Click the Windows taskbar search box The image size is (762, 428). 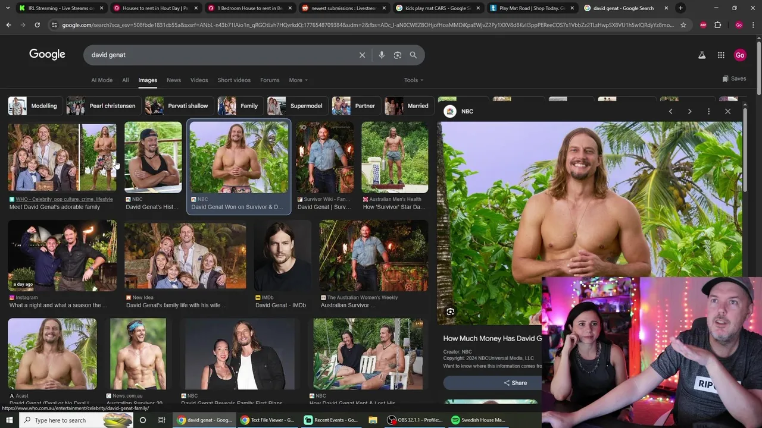(76, 420)
